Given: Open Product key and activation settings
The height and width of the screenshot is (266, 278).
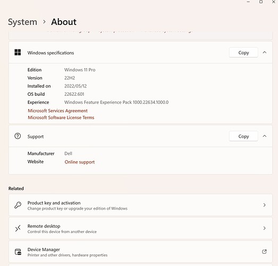Looking at the screenshot, I should tap(140, 205).
